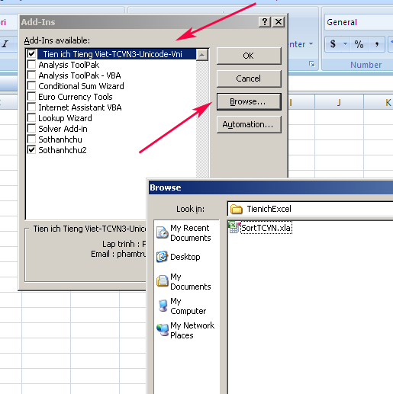
Task: Uncheck Tien ich Tieng Viet add-in checkbox
Action: pyautogui.click(x=31, y=54)
